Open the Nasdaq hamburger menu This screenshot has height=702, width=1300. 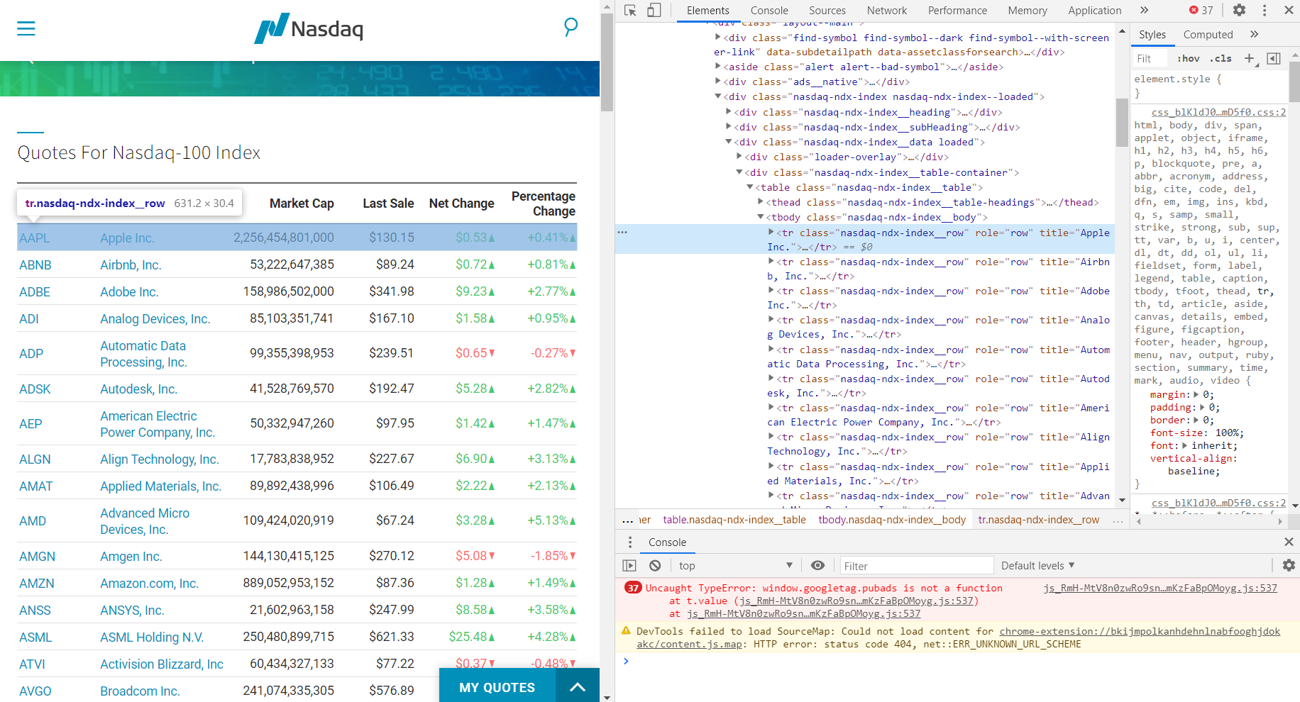tap(26, 28)
